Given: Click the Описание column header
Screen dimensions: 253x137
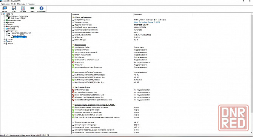Looking at the screenshot, I should (x=138, y=14).
